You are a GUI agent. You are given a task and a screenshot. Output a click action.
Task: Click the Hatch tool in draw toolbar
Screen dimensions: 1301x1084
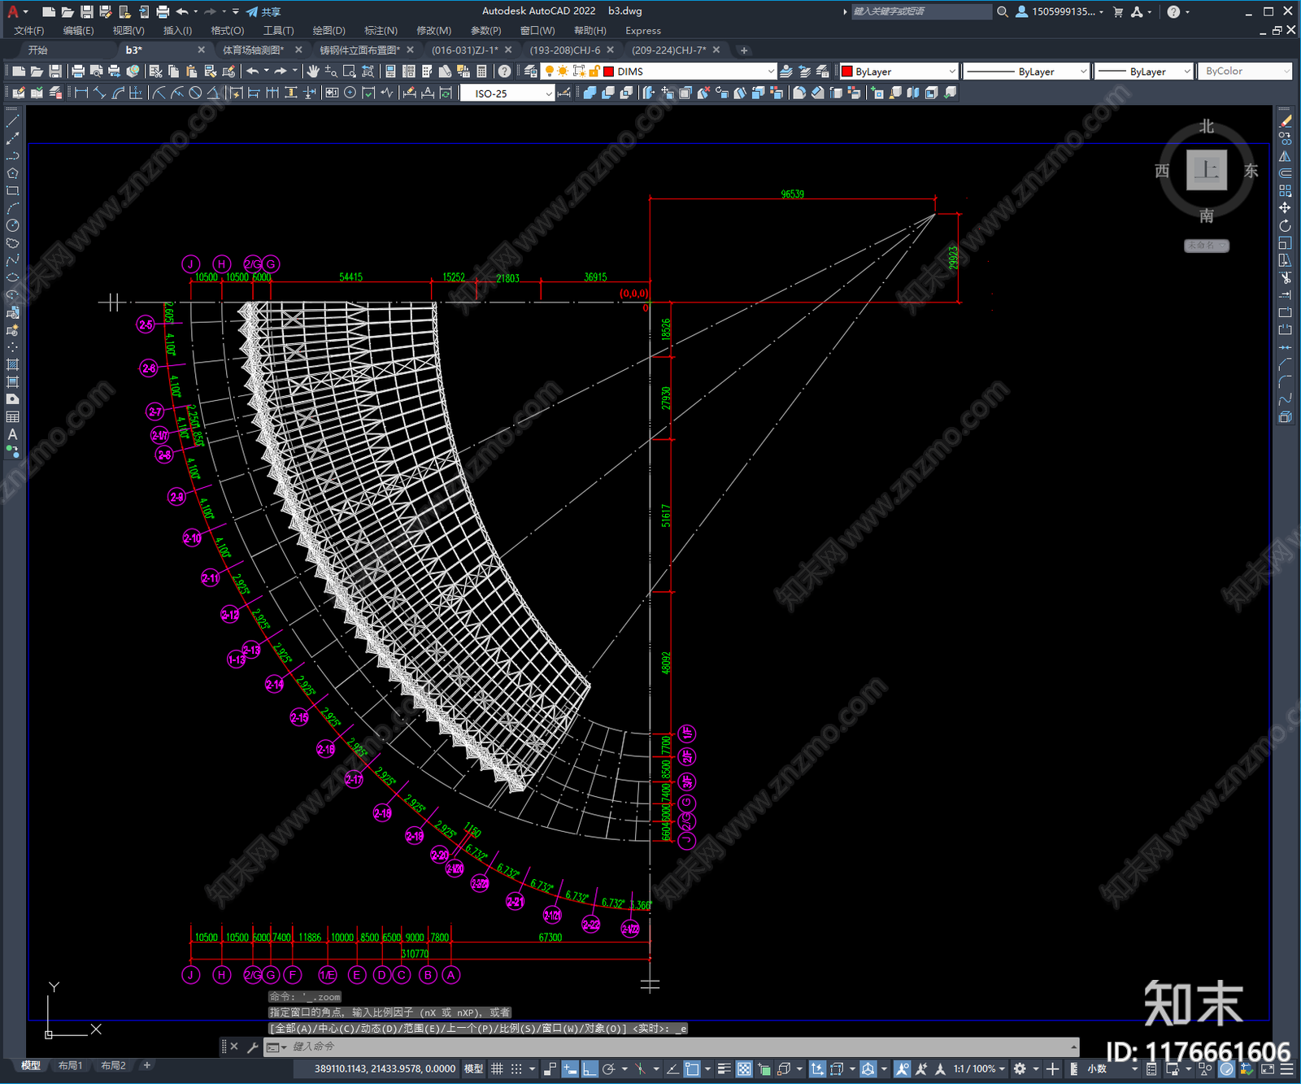pyautogui.click(x=12, y=364)
